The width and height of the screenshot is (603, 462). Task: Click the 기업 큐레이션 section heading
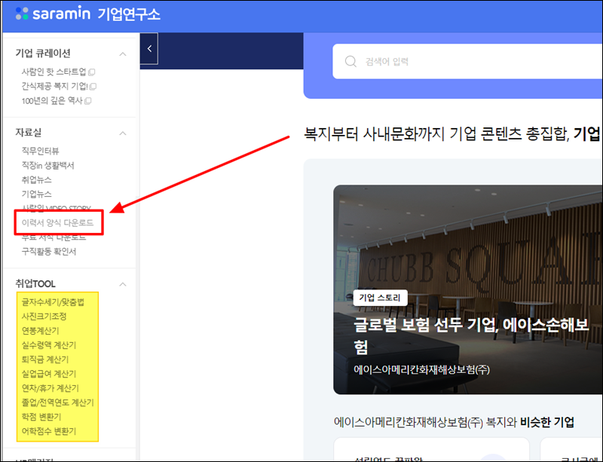click(43, 53)
